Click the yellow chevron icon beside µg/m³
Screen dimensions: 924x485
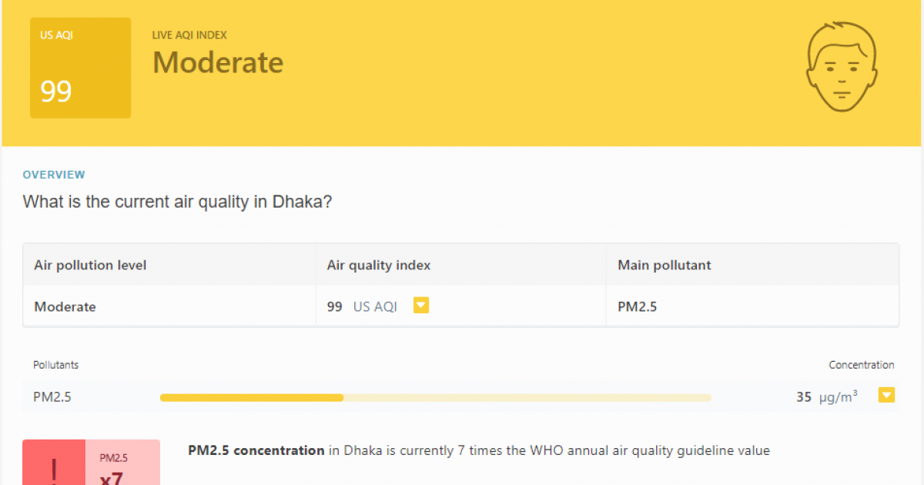point(886,395)
